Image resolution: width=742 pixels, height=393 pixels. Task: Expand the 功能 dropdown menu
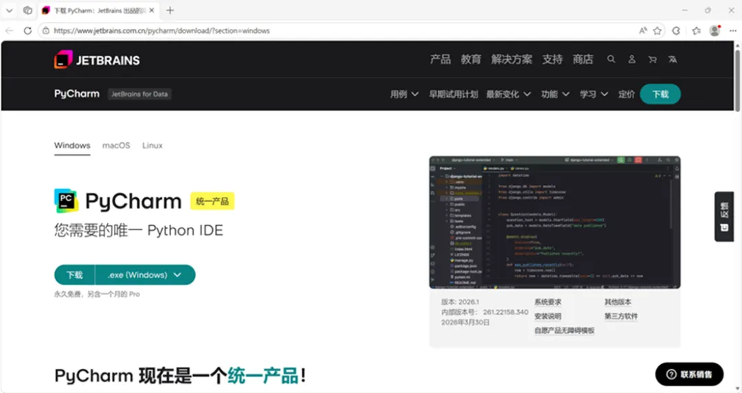pos(555,94)
